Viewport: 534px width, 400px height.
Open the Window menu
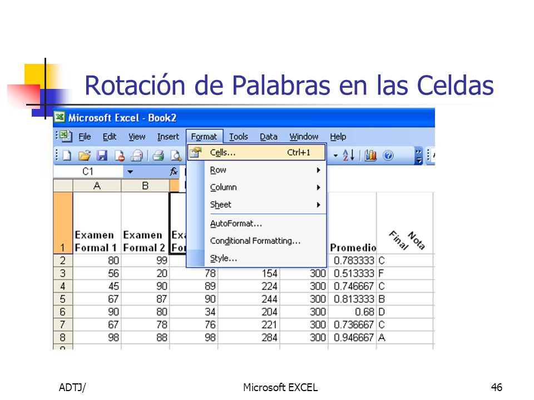tap(304, 137)
